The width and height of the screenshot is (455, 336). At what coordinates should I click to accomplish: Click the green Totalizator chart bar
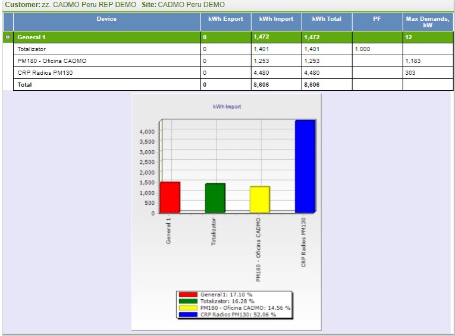pos(215,198)
